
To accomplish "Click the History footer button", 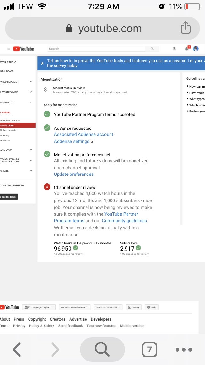I will (134, 307).
